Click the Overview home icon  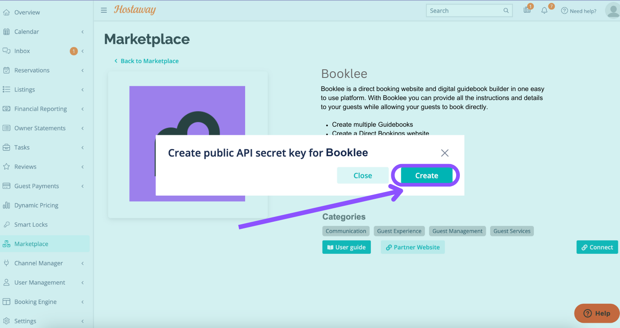(6, 12)
